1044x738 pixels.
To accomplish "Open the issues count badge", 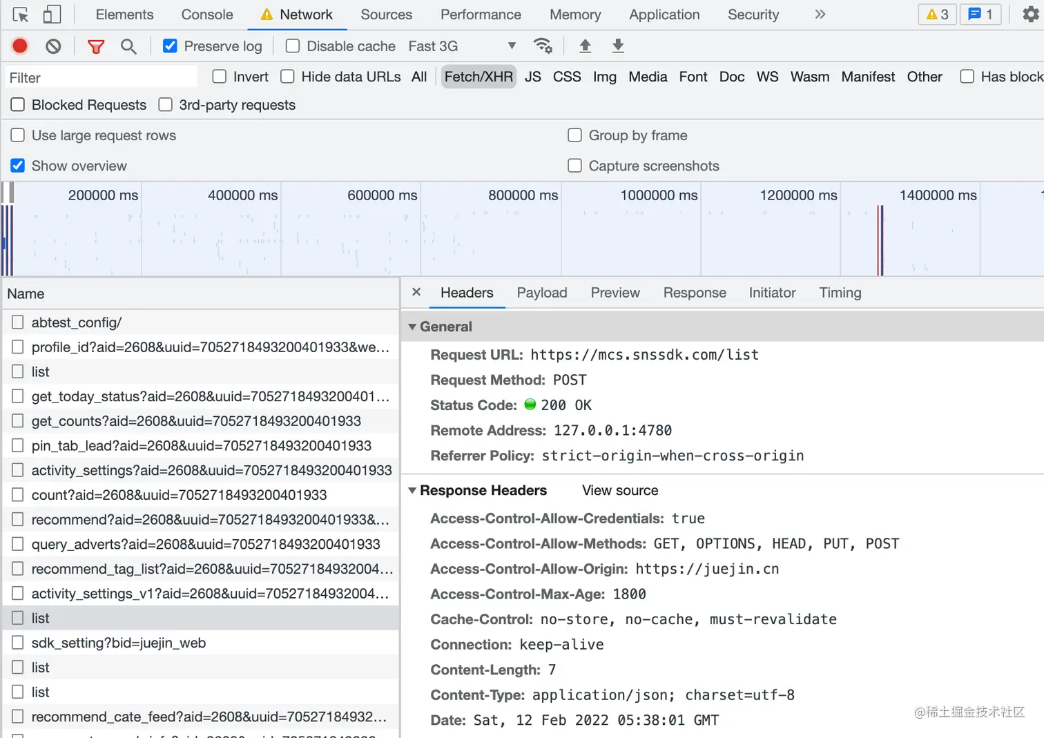I will click(980, 14).
